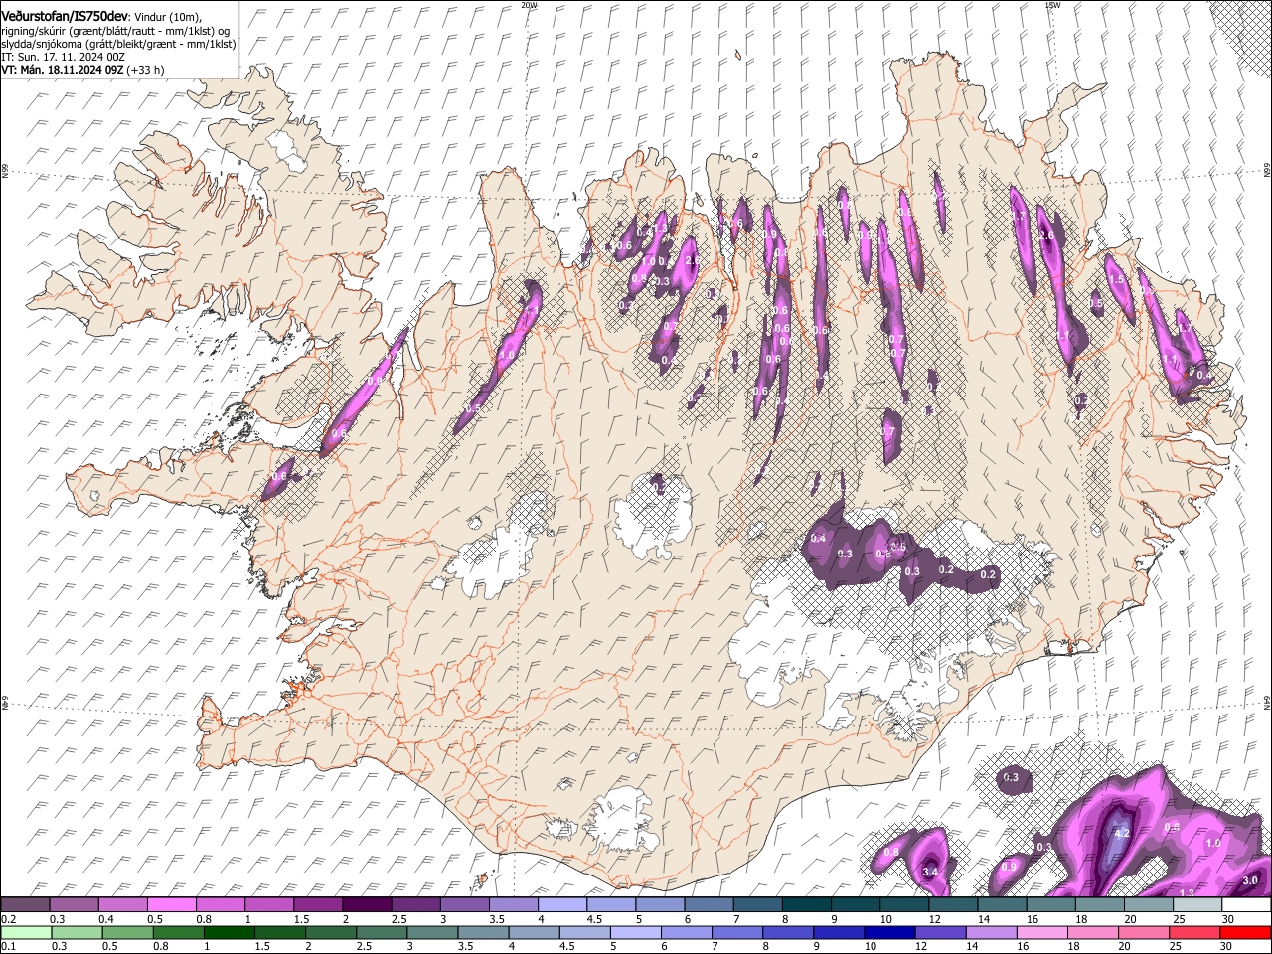Click the bright pink 0.5 swatch on snow scale
This screenshot has height=954, width=1272.
[173, 905]
